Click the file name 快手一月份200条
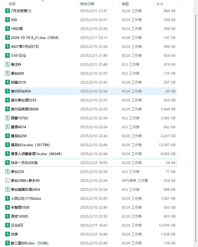Image resolution: width=198 pixels, height=247 pixels. tap(24, 163)
